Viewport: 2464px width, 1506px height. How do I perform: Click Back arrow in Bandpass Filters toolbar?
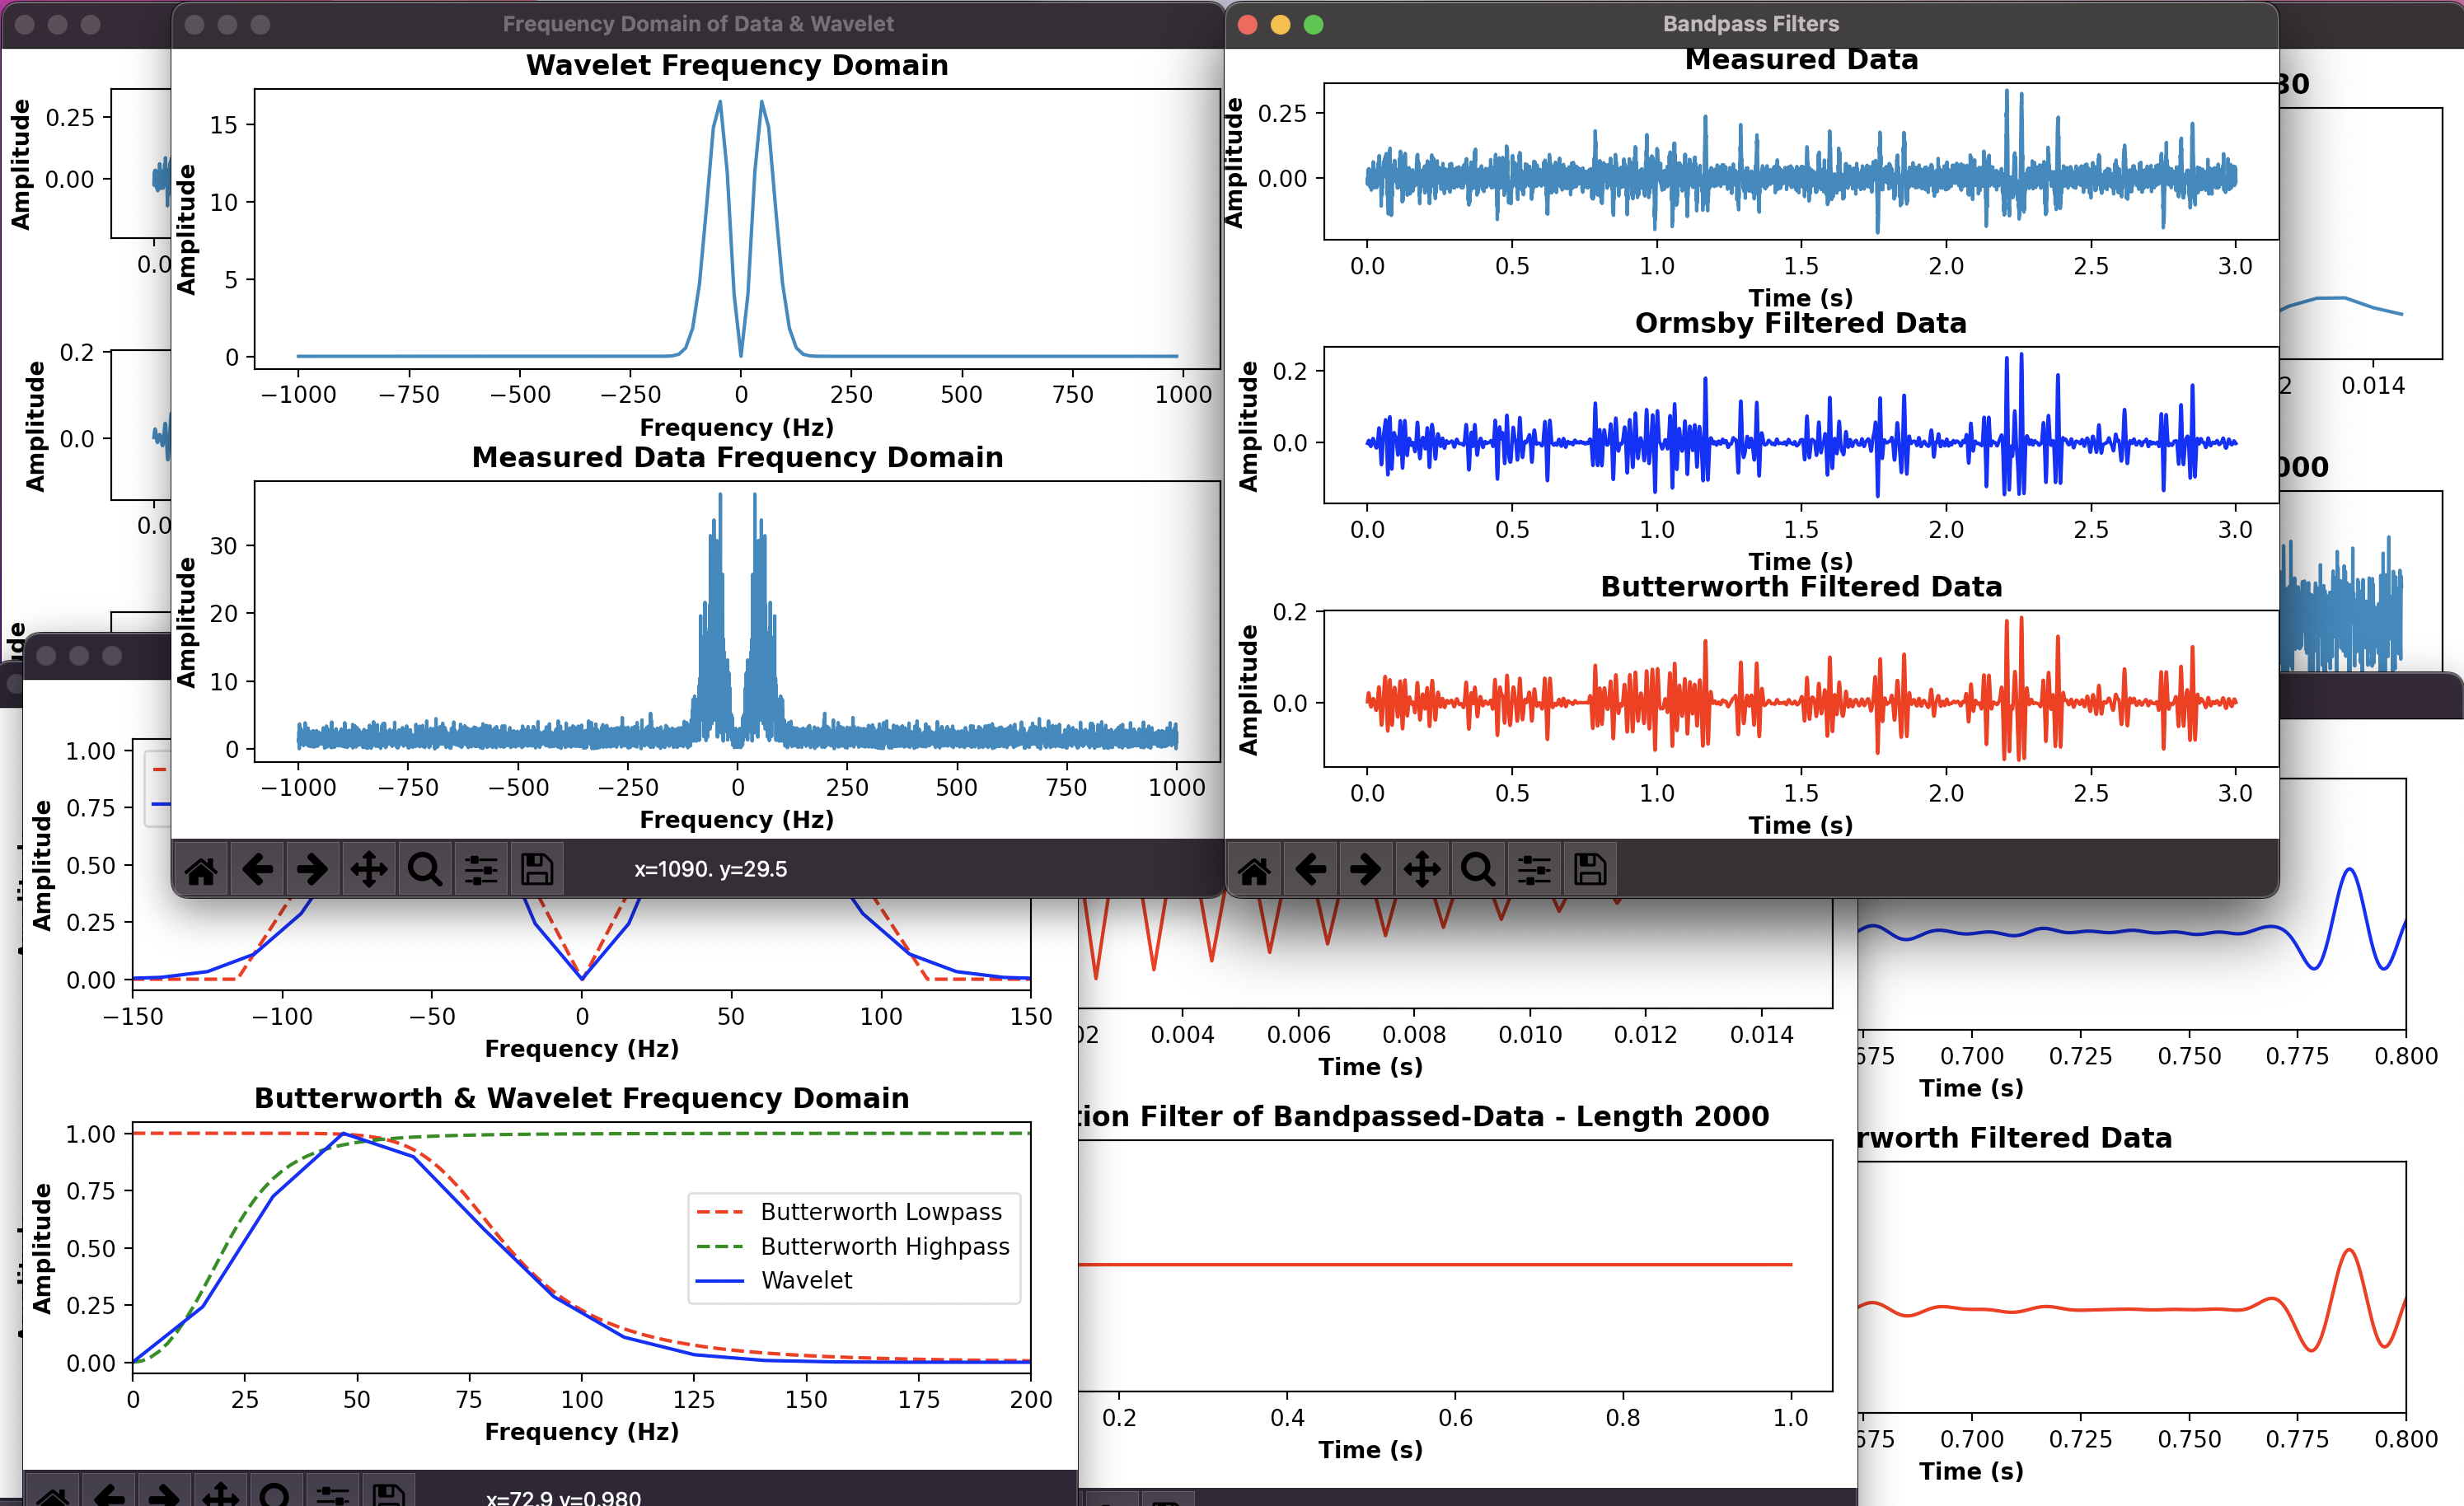pyautogui.click(x=1310, y=869)
